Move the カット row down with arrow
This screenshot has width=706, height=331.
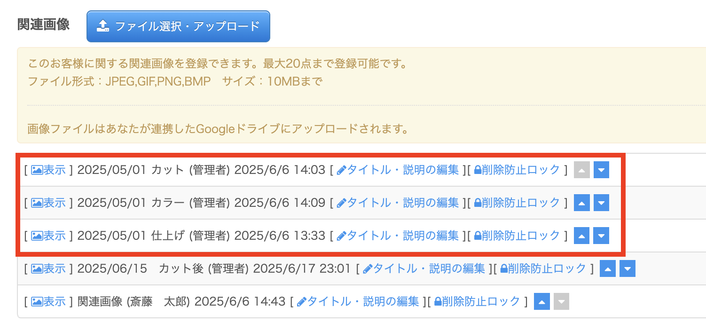pos(601,170)
